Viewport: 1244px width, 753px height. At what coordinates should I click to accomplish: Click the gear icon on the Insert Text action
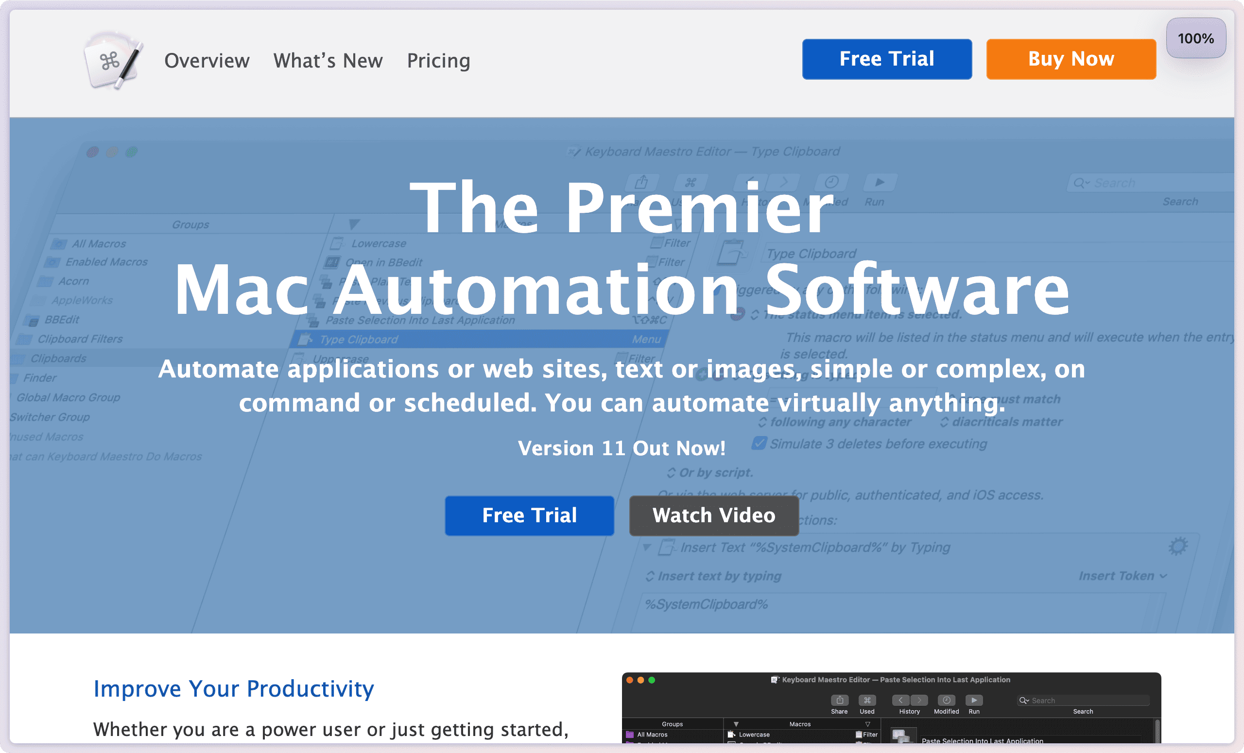(x=1179, y=545)
